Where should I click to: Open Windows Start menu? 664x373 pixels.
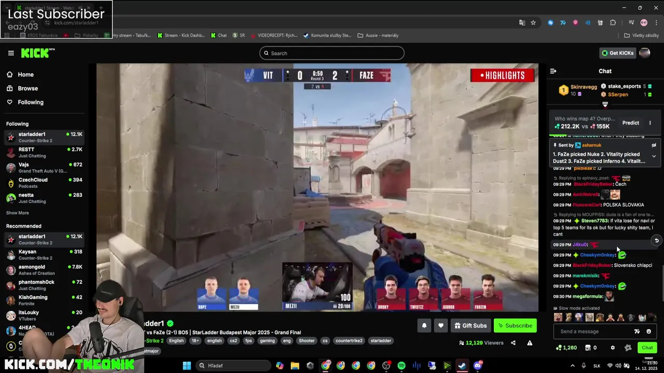click(x=187, y=366)
